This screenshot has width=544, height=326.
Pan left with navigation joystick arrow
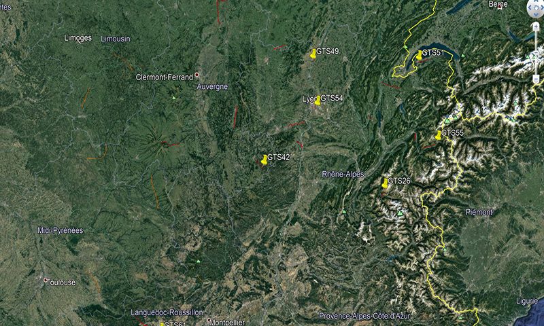[x=530, y=7]
